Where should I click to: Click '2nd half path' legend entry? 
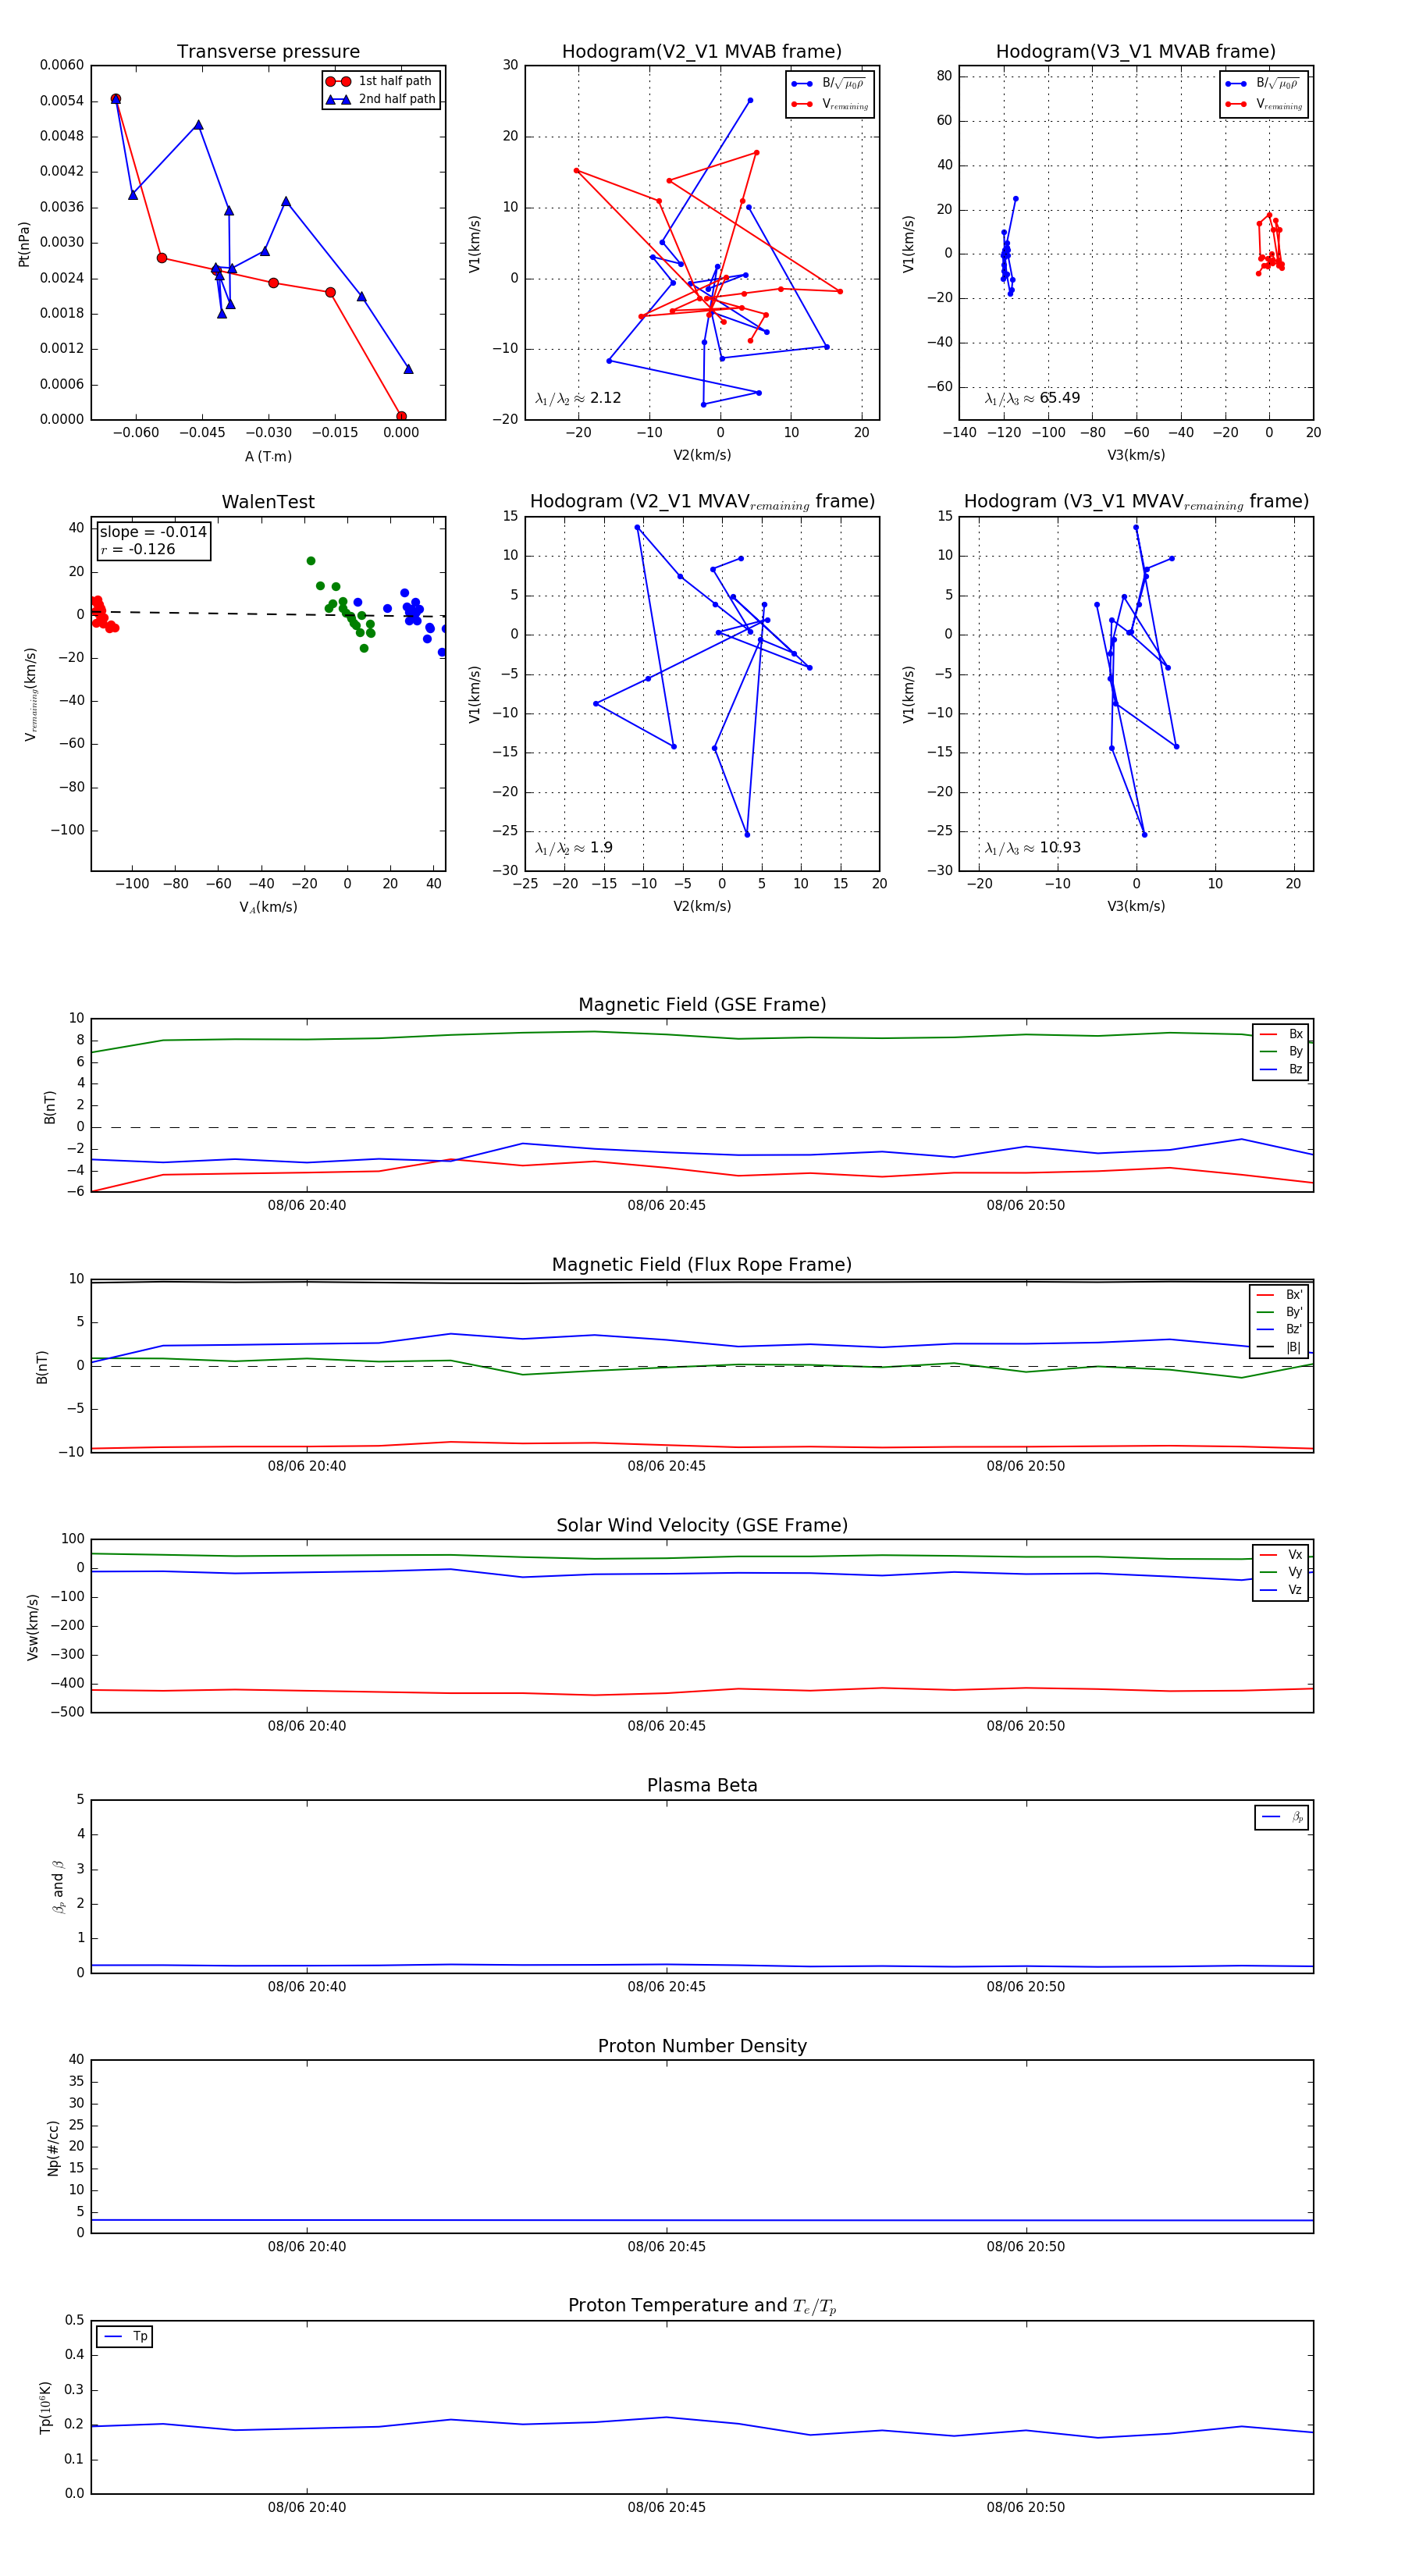pos(381,99)
